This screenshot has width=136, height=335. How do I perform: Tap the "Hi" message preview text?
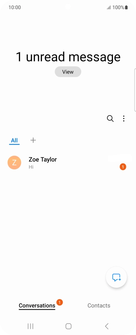pyautogui.click(x=31, y=167)
